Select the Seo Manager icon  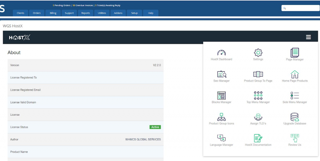pyautogui.click(x=221, y=74)
